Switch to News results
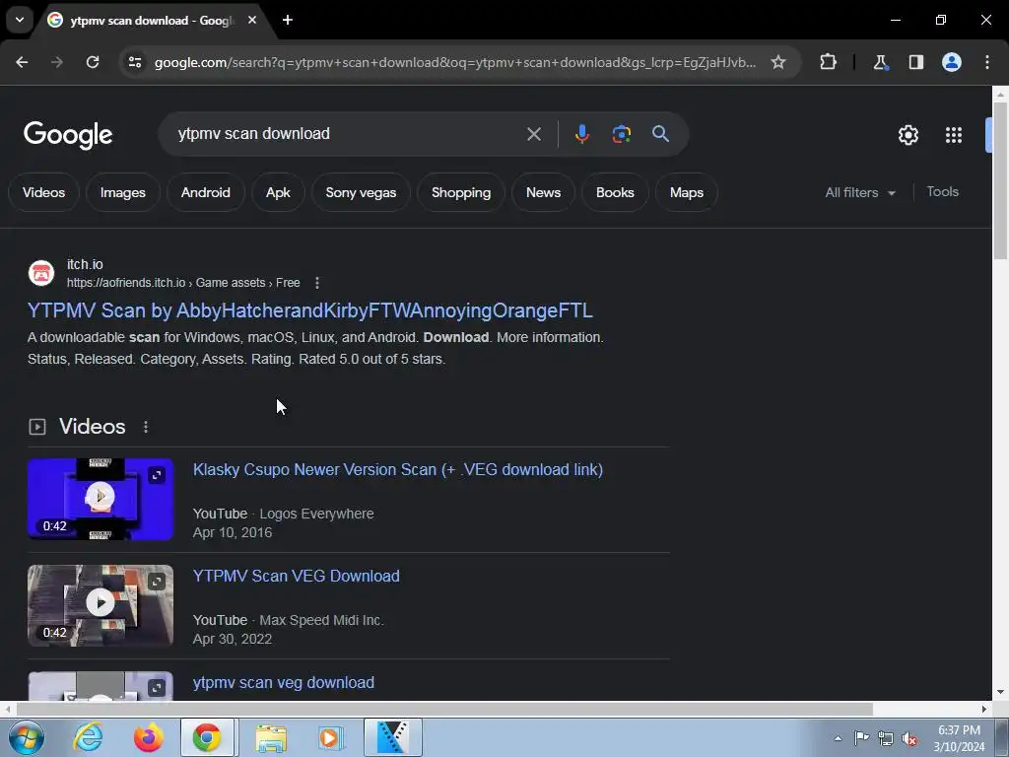Screen dimensions: 1009x757 pyautogui.click(x=543, y=192)
